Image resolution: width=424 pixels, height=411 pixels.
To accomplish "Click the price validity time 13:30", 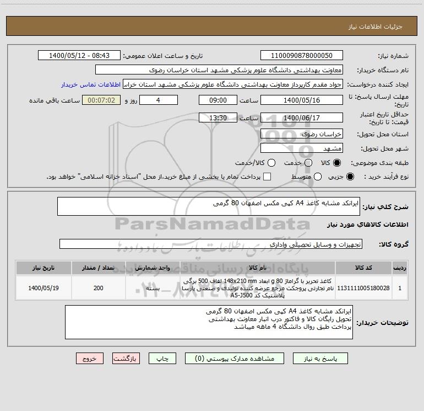I will (218, 118).
